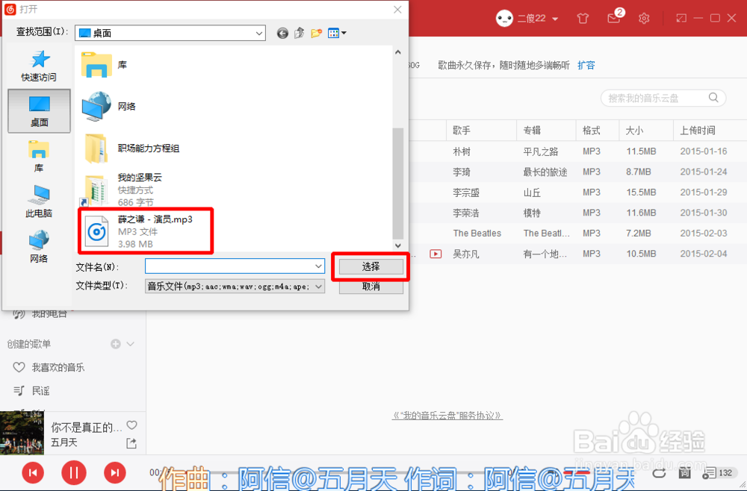This screenshot has height=491, width=747.
Task: Expand the 二傻22 account dropdown arrow
Action: 555,19
